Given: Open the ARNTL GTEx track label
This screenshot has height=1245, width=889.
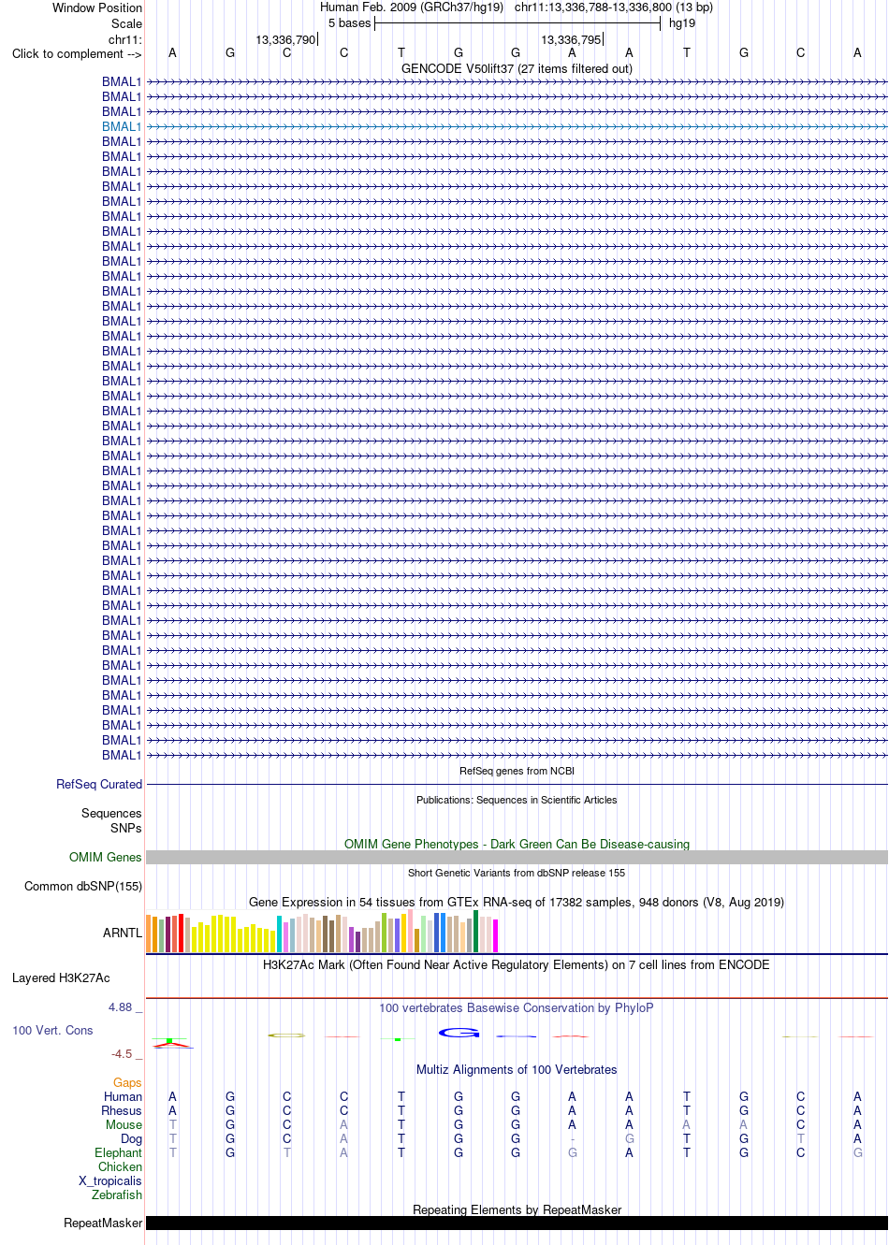Looking at the screenshot, I should 123,933.
